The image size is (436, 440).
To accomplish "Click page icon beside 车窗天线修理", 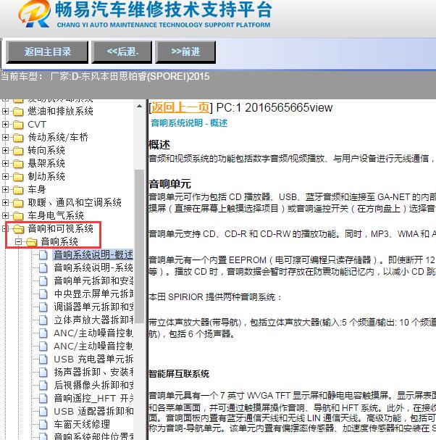I will (43, 424).
